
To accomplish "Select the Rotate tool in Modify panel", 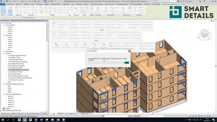I will coord(51,12).
